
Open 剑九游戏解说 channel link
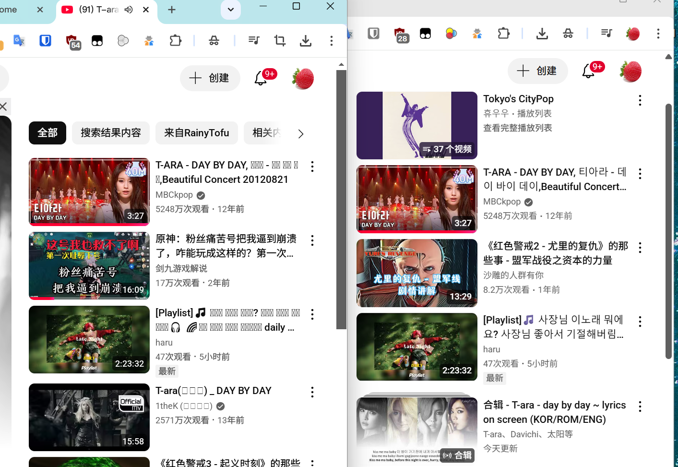tap(181, 268)
